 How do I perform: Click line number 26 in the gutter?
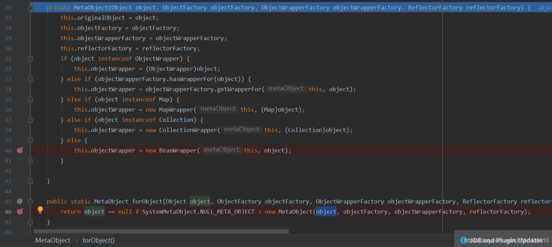pyautogui.click(x=8, y=7)
